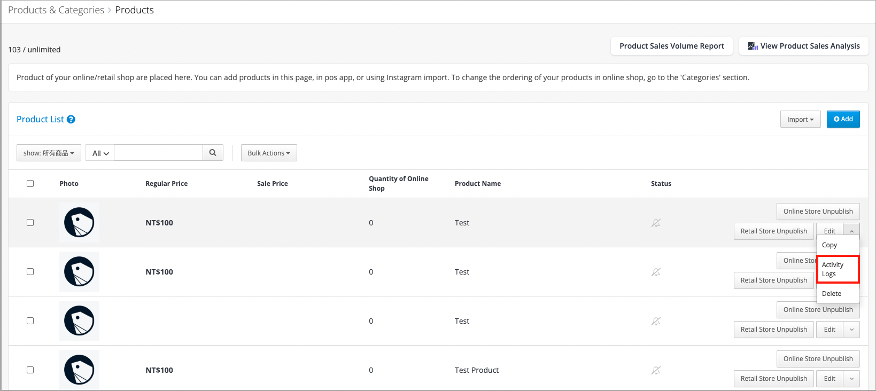Viewport: 876px width, 391px height.
Task: Click the Quantity of Online Shop header
Action: (399, 183)
